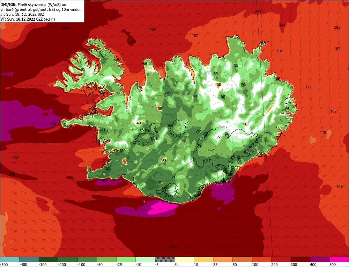Screen dimensions: 349x267
Task: Click the light teal legend swatch between -500 and -400
Action: 10,259
